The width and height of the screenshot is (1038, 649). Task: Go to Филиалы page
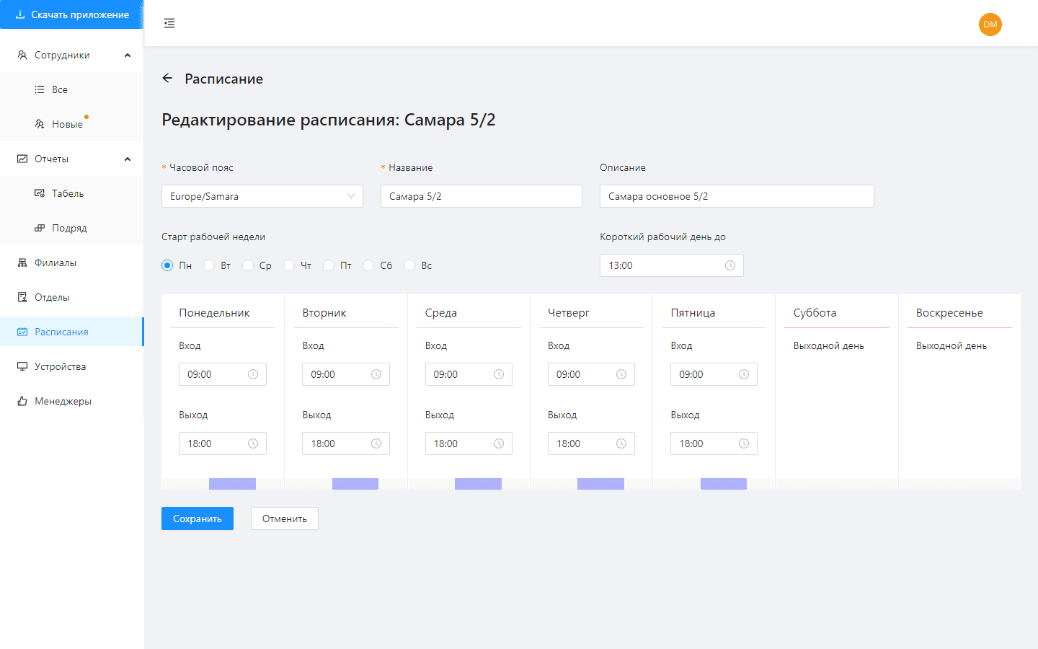[72, 262]
